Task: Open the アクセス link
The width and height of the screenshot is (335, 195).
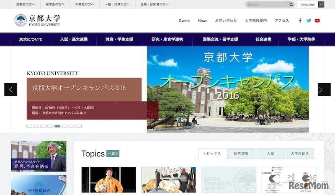Action: click(282, 21)
